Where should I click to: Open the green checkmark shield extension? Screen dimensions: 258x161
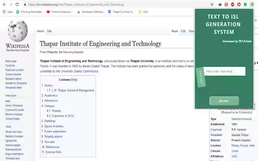coord(245,4)
